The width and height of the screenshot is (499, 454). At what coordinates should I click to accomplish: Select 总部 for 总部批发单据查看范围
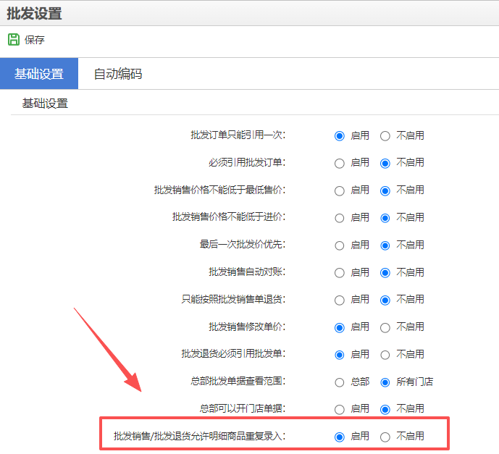pyautogui.click(x=339, y=382)
